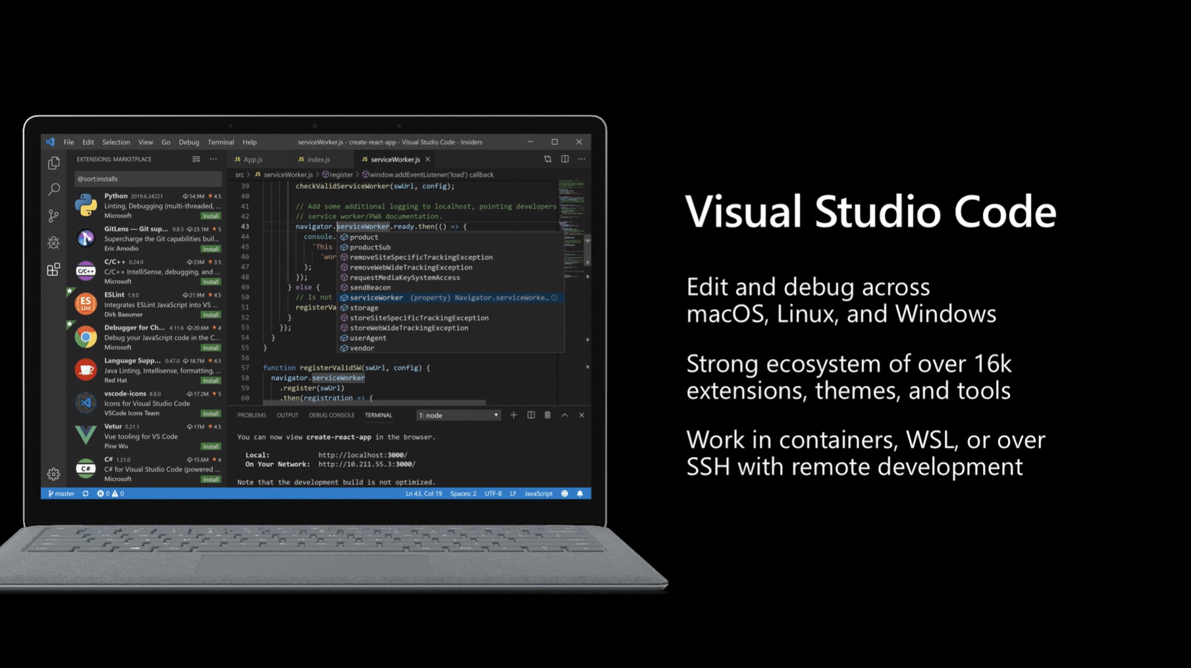Open the open-changes compare icon in editor toolbar
1191x668 pixels.
(x=548, y=159)
